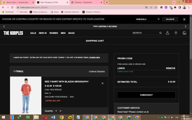Open the Chrome profile avatar
The image size is (192, 120).
pyautogui.click(x=184, y=7)
